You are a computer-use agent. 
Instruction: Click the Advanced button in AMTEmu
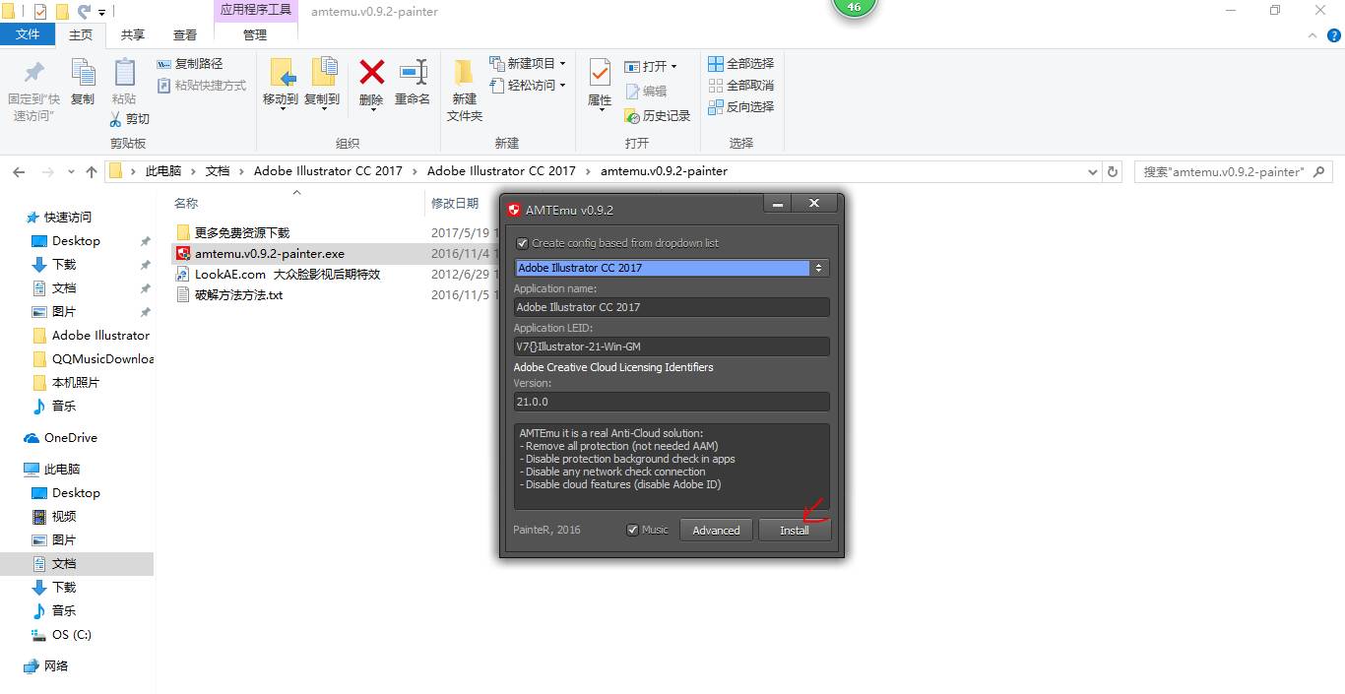pos(716,530)
